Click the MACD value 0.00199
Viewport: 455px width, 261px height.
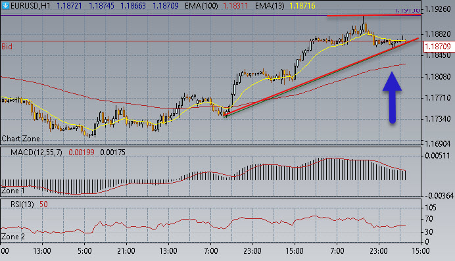coord(82,153)
